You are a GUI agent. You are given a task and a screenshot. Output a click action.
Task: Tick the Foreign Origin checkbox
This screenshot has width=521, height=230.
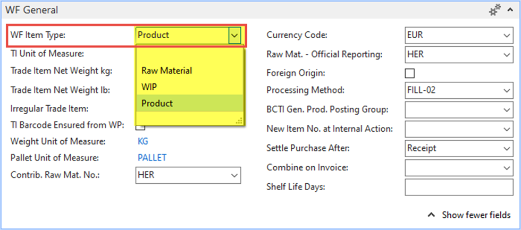point(410,73)
